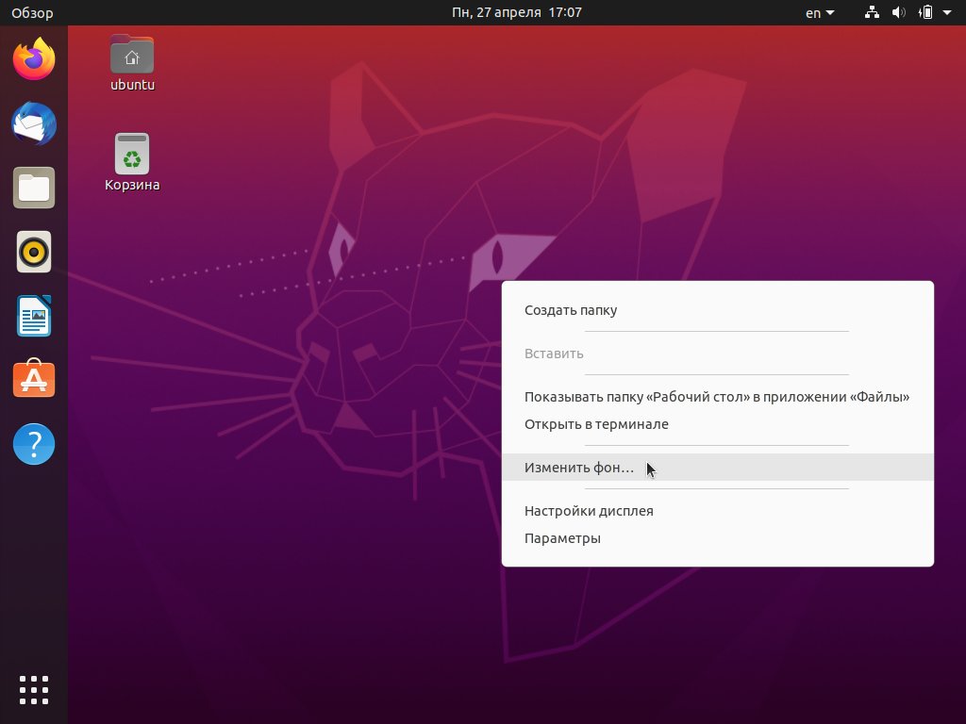Show all applications grid
This screenshot has height=724, width=966.
tap(34, 689)
